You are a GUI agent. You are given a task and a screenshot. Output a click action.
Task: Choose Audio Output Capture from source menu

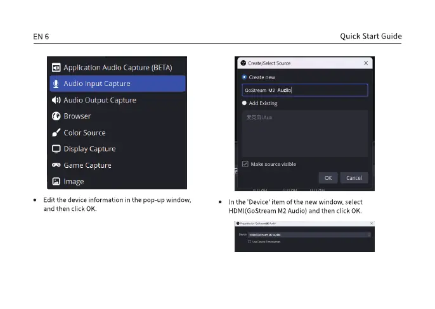(100, 100)
